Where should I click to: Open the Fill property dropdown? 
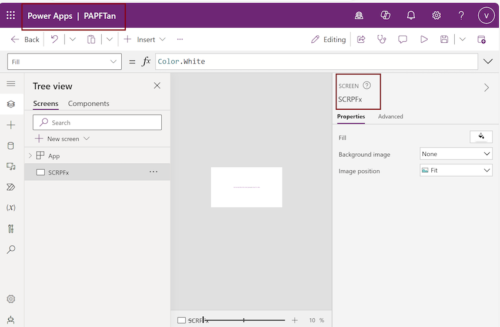click(x=65, y=62)
